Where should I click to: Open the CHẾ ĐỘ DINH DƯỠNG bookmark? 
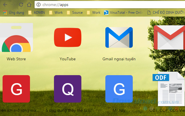tap(166, 13)
